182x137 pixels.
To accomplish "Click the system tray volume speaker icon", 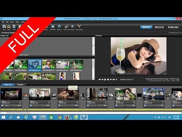I will [x=165, y=117].
